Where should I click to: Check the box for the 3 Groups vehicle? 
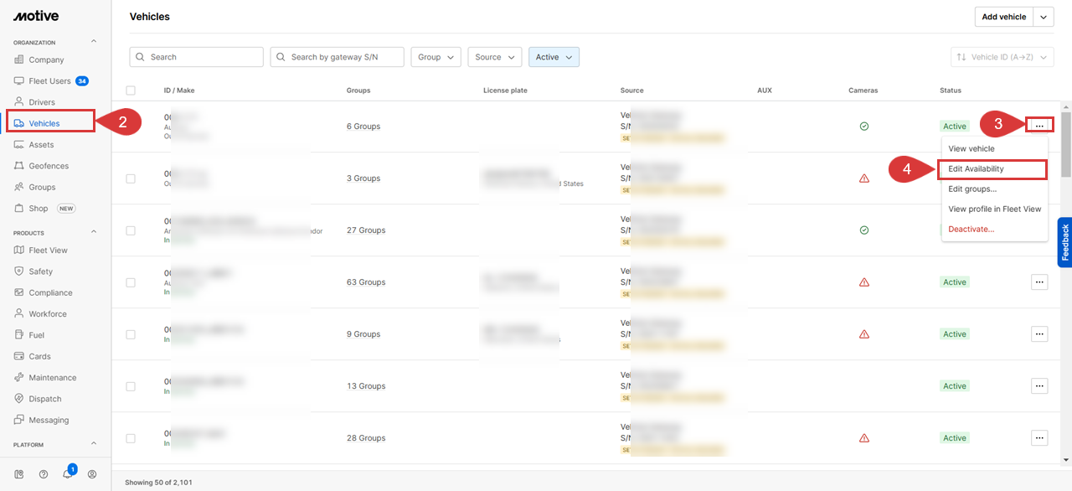[x=131, y=178]
